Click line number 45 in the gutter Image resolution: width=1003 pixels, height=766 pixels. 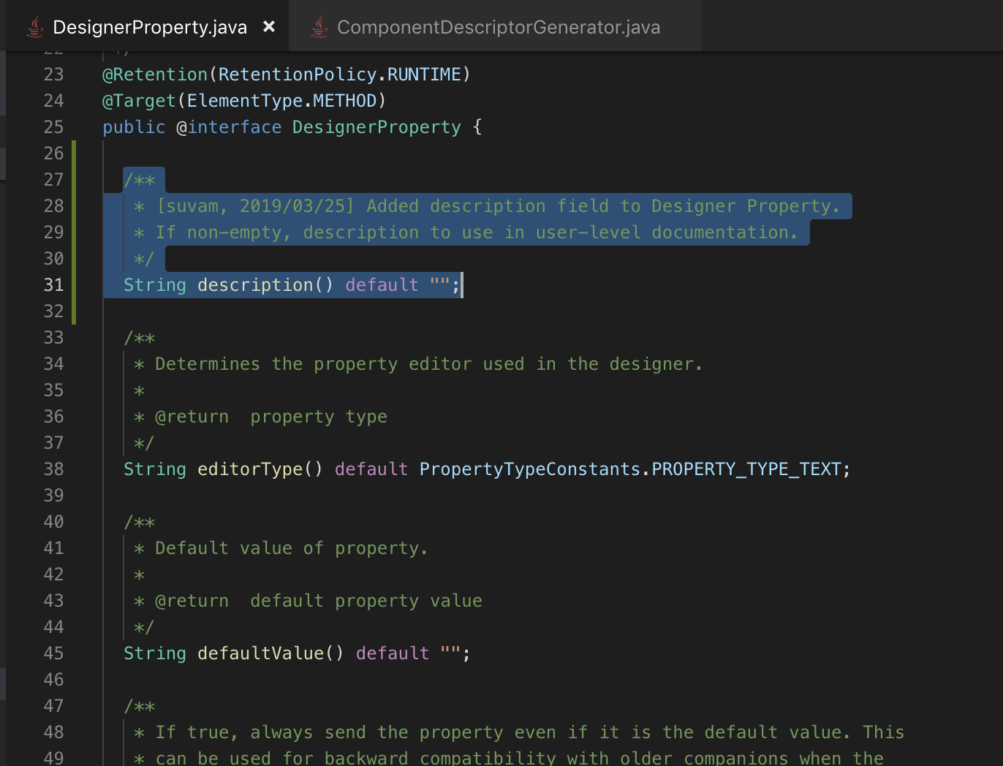click(x=53, y=653)
